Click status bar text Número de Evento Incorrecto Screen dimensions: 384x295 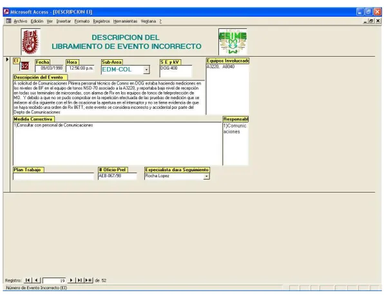(x=37, y=288)
